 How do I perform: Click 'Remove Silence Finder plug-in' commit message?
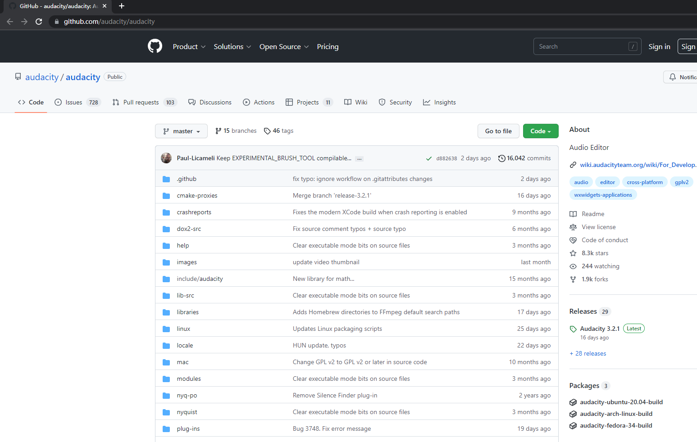coord(335,396)
